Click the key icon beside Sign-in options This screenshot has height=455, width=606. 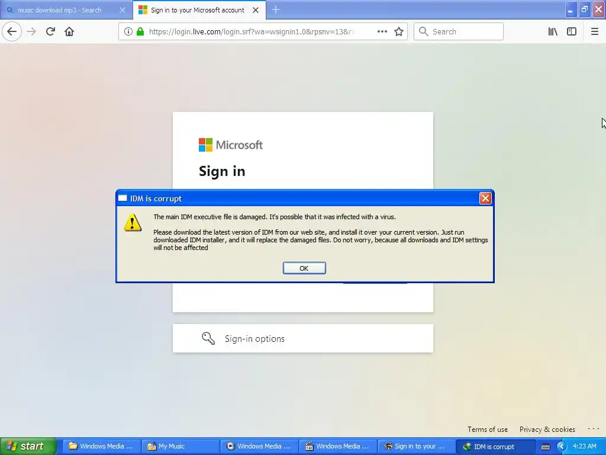click(x=208, y=338)
